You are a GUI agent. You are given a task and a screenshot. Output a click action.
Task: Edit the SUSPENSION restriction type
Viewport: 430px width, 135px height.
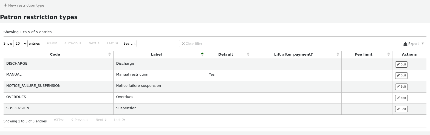click(401, 109)
